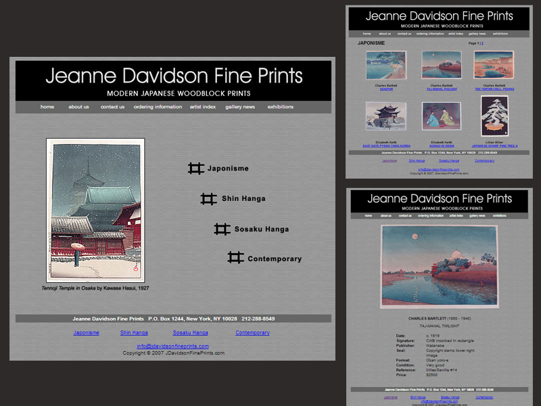Click 'gallery news' in the large homepage navbar
Screen dimensions: 541x406
click(240, 107)
